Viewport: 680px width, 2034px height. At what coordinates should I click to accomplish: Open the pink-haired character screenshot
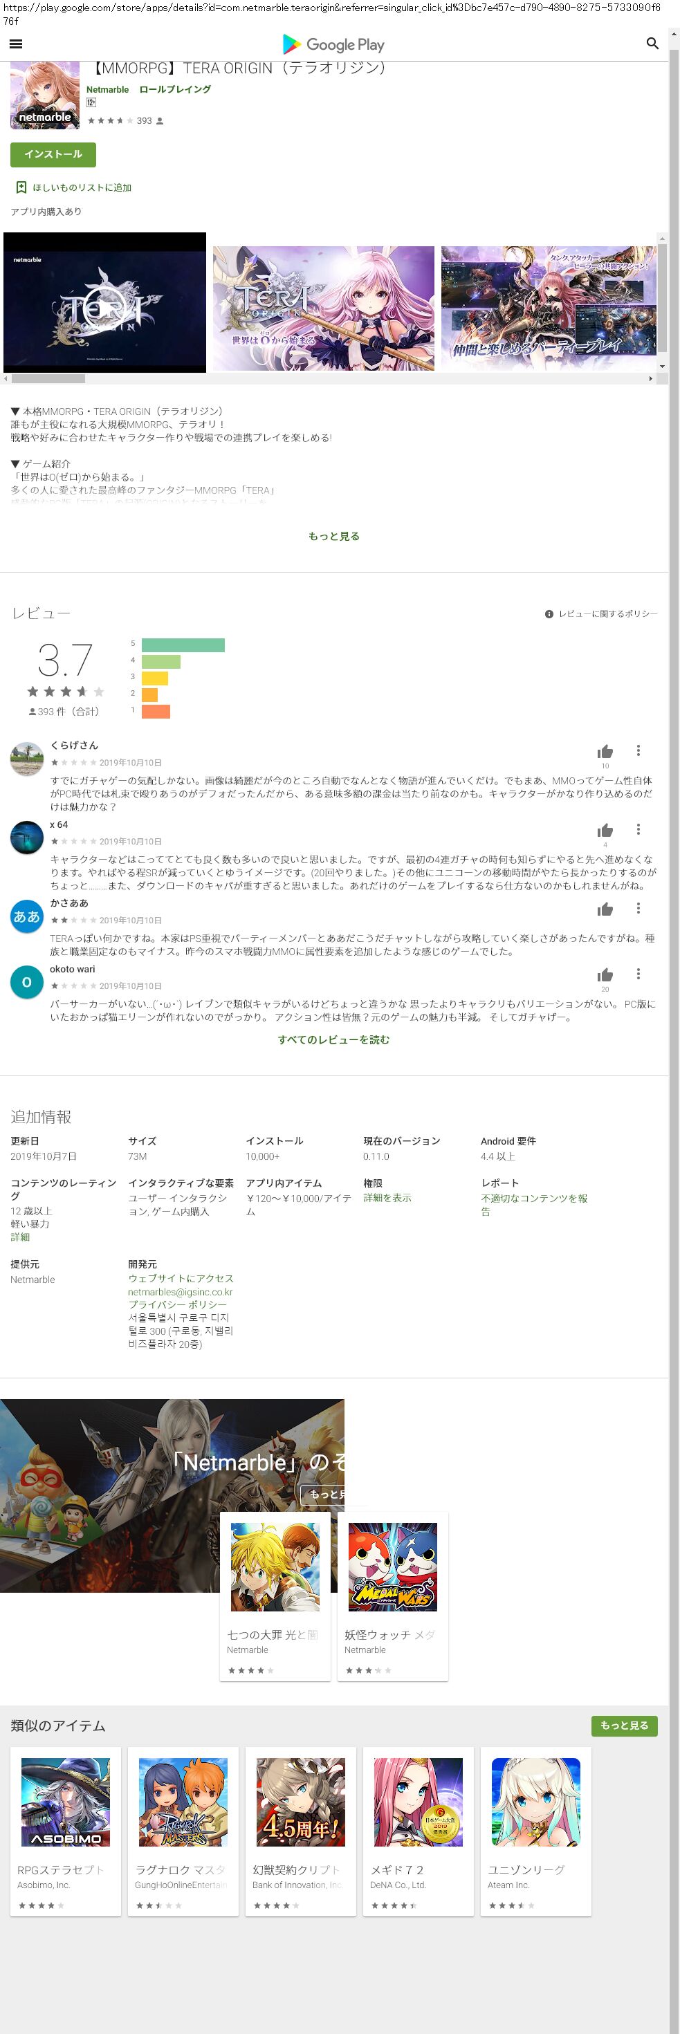[324, 308]
